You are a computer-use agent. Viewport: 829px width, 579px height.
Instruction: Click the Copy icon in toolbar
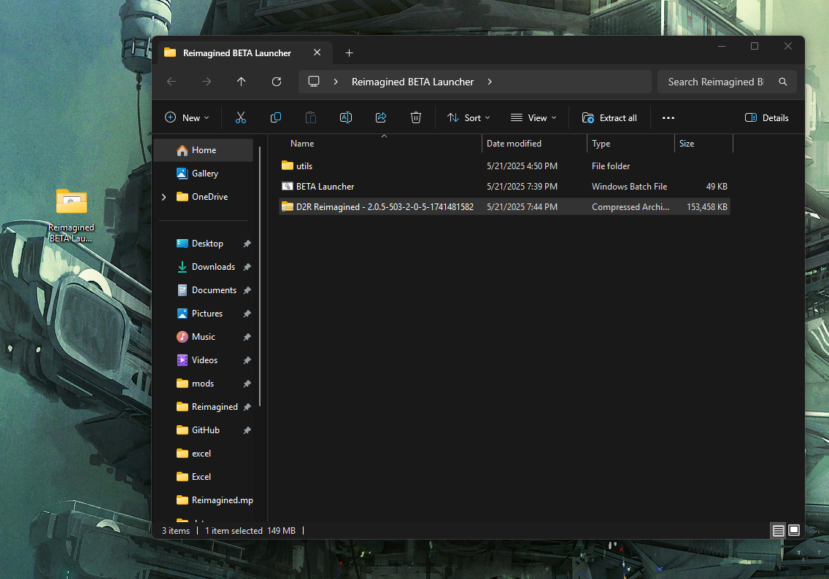click(x=275, y=118)
